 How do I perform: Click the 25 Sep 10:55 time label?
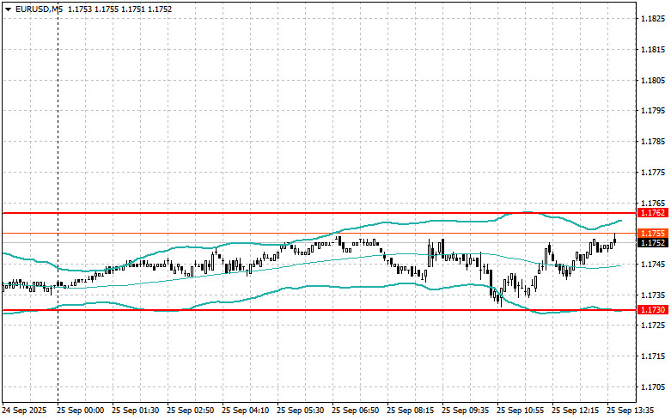pos(520,411)
